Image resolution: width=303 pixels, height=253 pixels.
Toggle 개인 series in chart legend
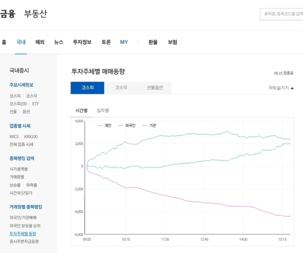click(x=104, y=125)
